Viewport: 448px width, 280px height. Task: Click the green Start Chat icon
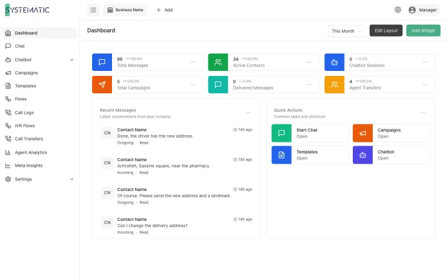click(281, 133)
